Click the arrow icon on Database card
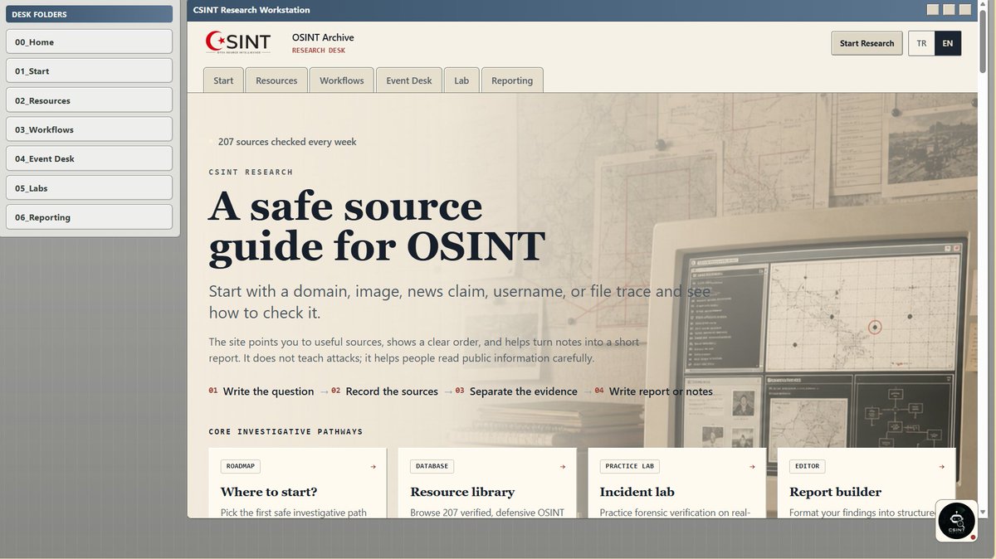This screenshot has height=559, width=996. click(563, 466)
